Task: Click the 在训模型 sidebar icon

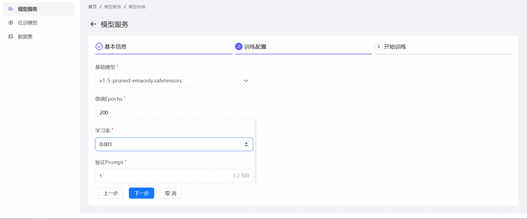Action: tap(11, 23)
